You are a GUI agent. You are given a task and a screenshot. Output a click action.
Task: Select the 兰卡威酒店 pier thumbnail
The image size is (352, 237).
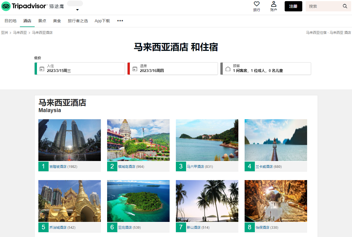pos(276,140)
